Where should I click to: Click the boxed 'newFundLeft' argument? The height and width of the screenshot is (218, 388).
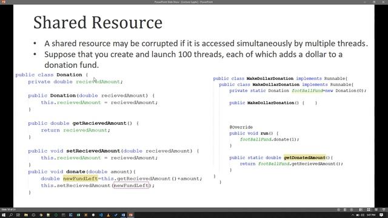131,185
